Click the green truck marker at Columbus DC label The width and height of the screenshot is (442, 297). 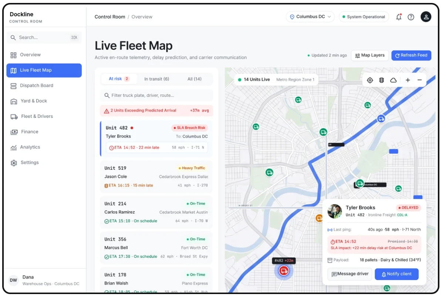[x=360, y=183]
